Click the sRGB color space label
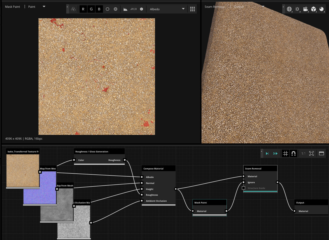Viewport: 329px width, 240px height. pos(133,9)
